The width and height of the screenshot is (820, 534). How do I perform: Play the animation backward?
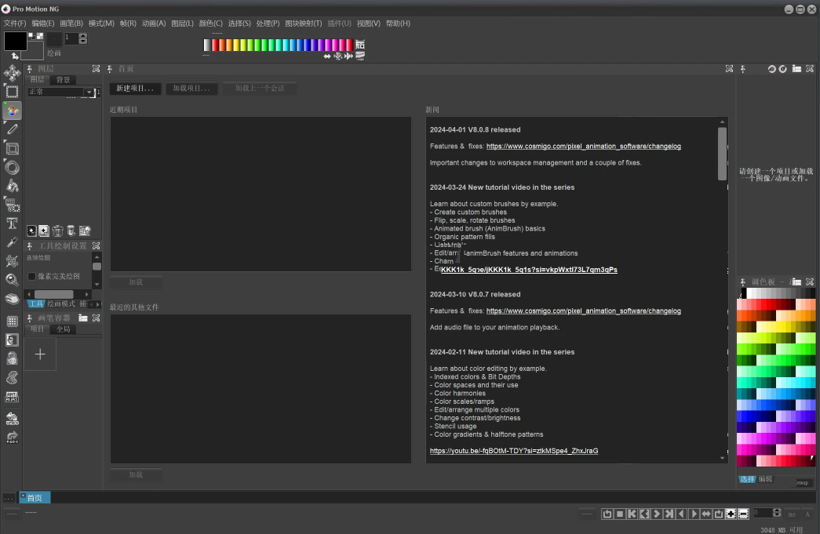click(x=681, y=514)
